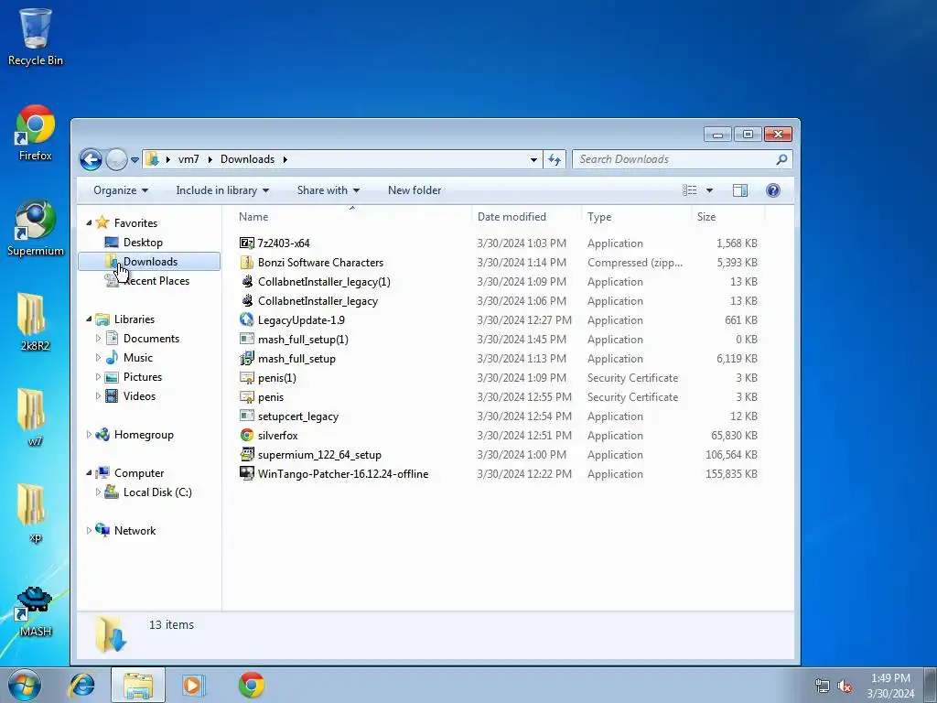
Task: Expand the Documents library node
Action: coord(98,339)
